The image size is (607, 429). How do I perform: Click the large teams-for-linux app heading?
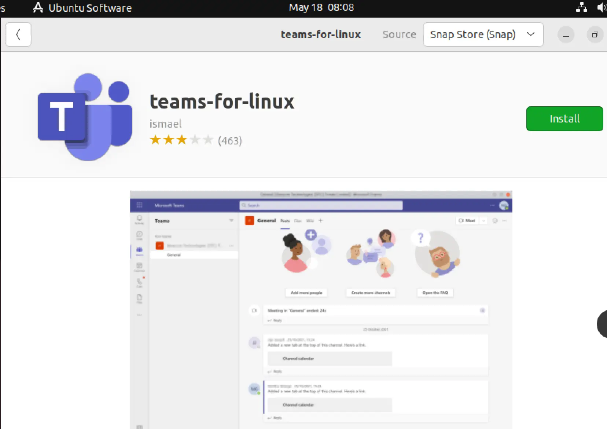[222, 102]
